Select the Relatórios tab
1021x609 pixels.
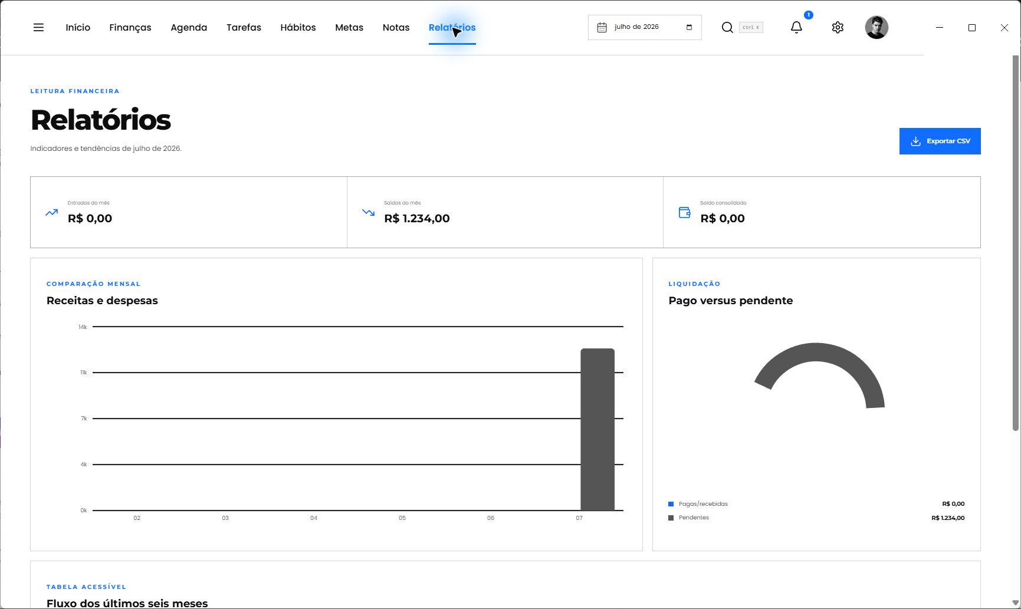point(452,28)
